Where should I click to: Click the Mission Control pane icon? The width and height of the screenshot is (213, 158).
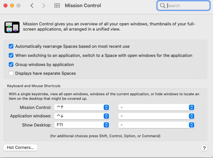[x=12, y=27]
